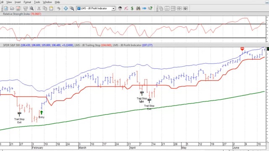Click the May label on date axis
This screenshot has height=151, width=269.
(184, 148)
